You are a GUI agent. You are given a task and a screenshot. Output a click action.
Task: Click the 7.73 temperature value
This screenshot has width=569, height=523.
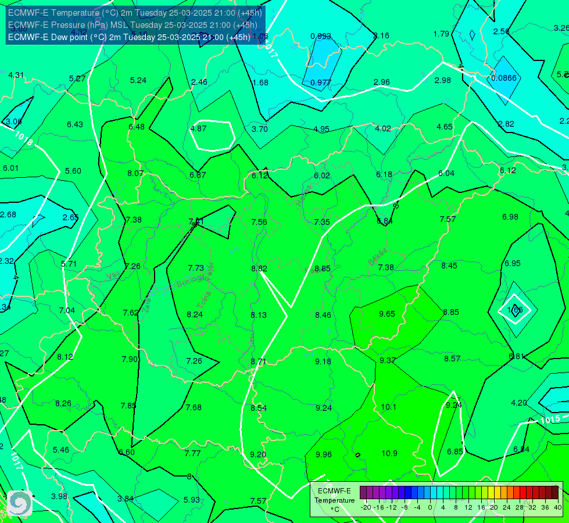point(196,268)
